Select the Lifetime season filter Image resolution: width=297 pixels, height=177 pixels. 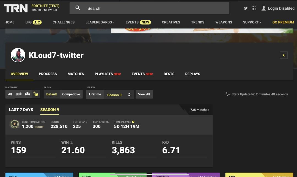pos(95,94)
